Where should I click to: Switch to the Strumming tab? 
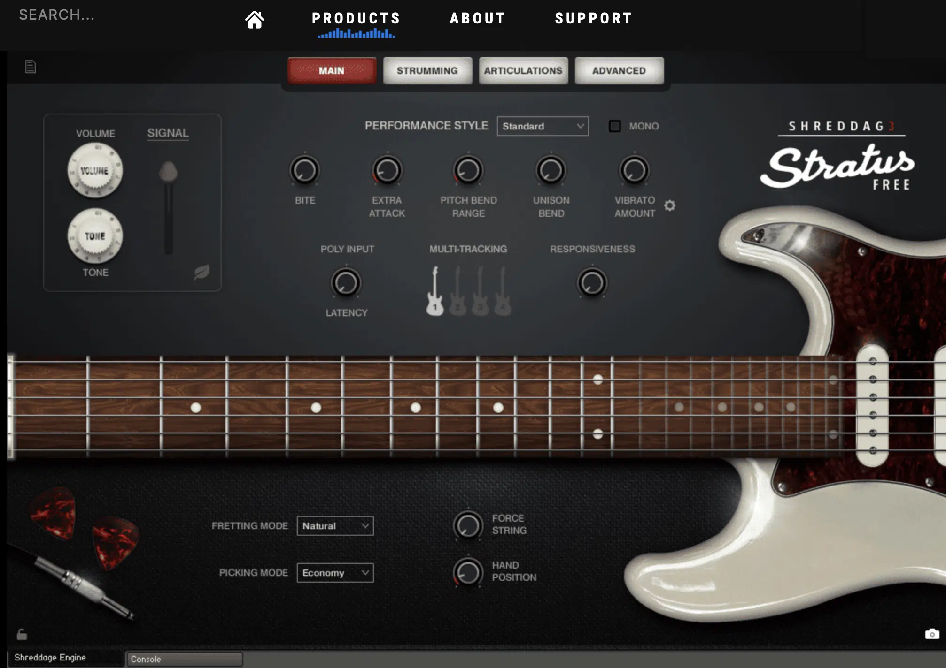pyautogui.click(x=427, y=70)
